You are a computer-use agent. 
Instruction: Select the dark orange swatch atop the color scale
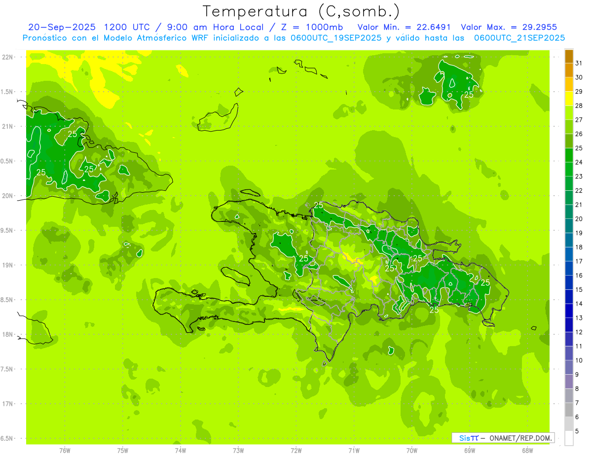click(x=569, y=56)
